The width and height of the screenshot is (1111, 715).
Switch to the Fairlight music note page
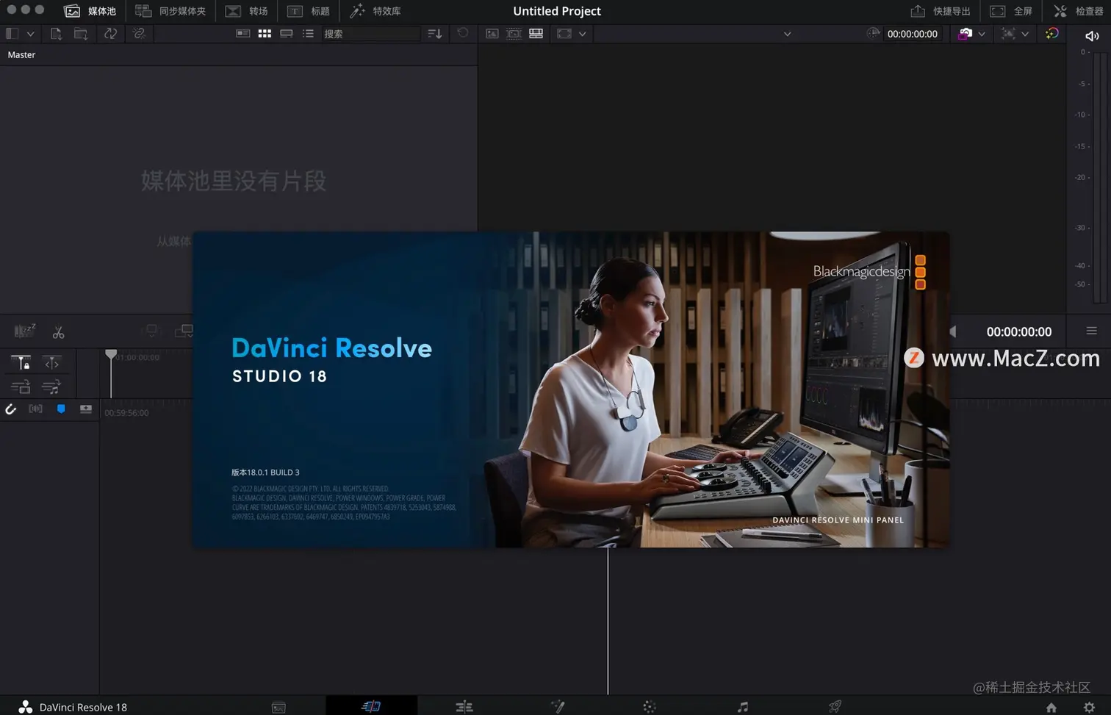(x=743, y=707)
